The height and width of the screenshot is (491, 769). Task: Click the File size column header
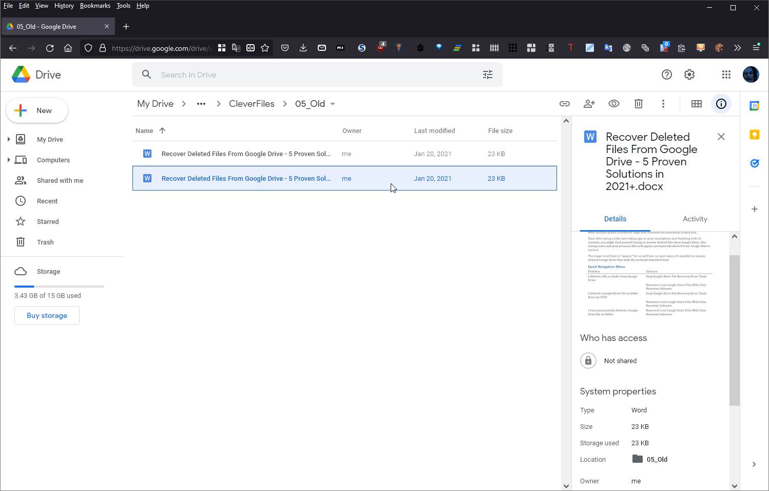click(500, 130)
